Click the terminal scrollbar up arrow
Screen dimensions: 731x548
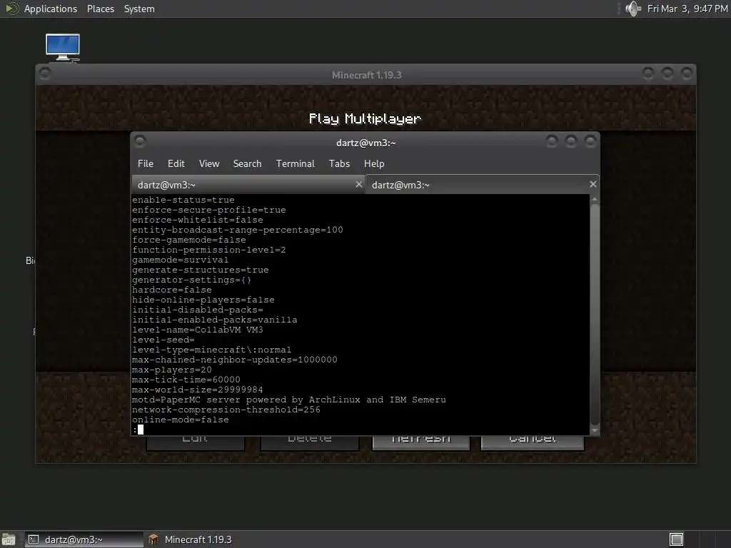(x=595, y=199)
